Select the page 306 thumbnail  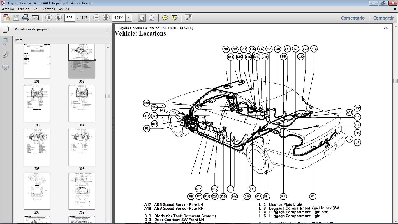click(82, 147)
